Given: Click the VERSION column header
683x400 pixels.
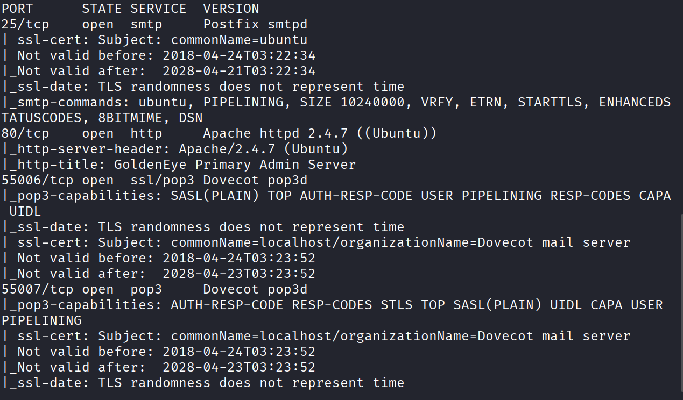Looking at the screenshot, I should [231, 9].
